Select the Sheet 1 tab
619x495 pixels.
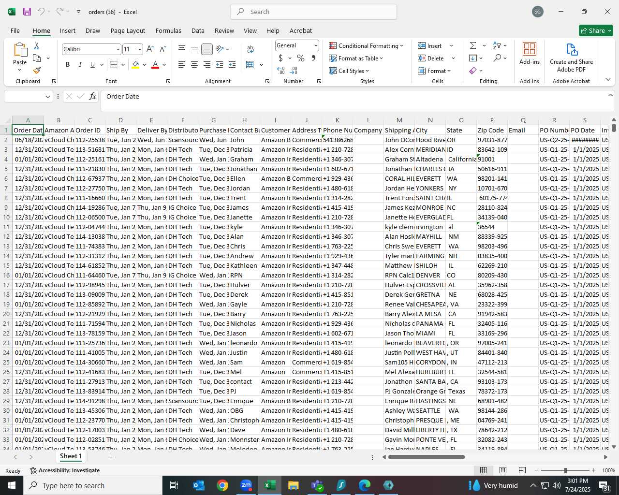coord(71,456)
